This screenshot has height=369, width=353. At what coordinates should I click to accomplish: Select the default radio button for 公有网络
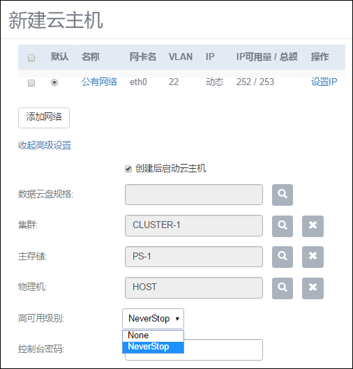pyautogui.click(x=54, y=82)
